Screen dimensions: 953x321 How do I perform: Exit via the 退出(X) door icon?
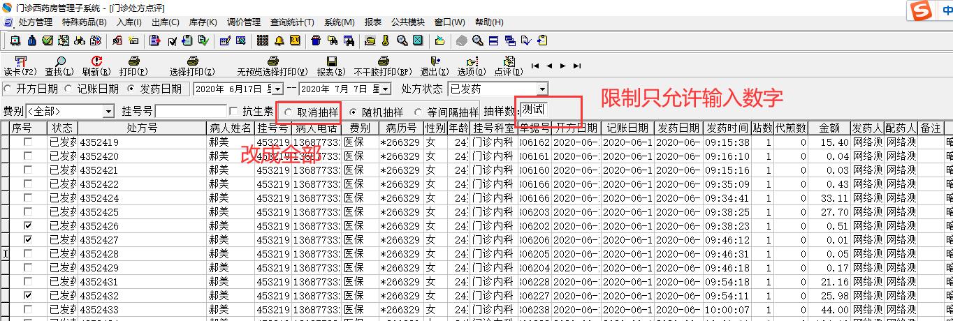(435, 61)
